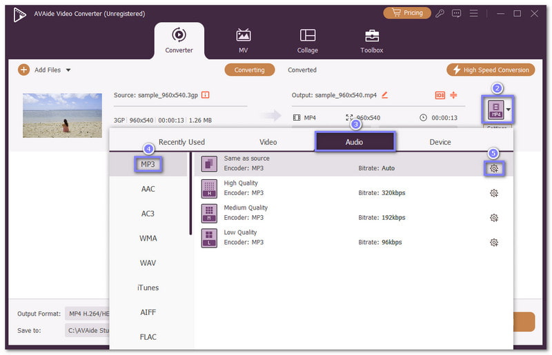This screenshot has height=355, width=552.
Task: Click the Pricing button
Action: coord(407,13)
